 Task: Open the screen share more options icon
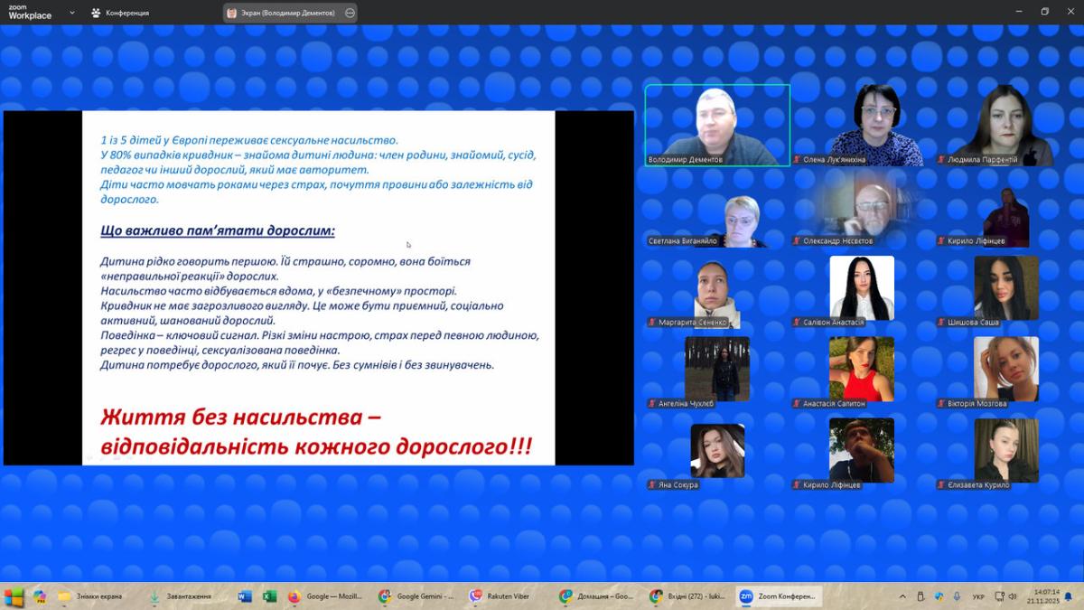[350, 13]
